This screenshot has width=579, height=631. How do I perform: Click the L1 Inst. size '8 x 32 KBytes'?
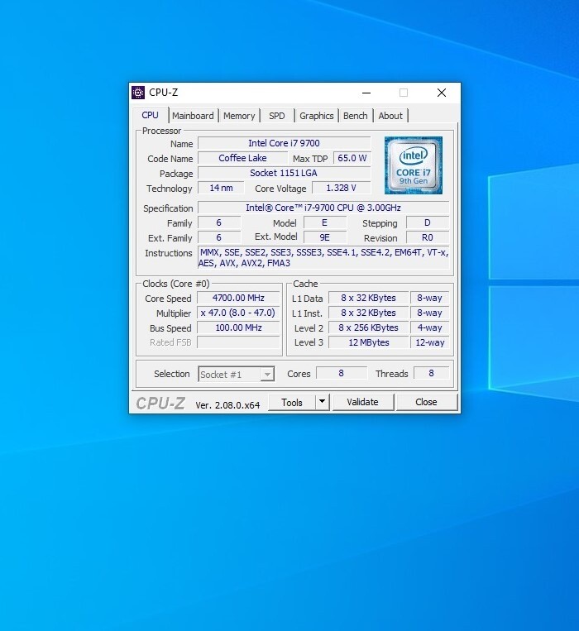[x=369, y=313]
